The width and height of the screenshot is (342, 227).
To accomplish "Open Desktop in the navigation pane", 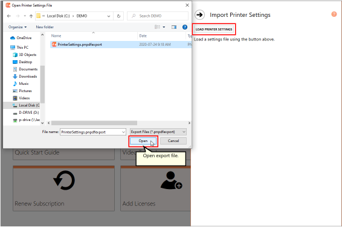I will click(x=22, y=62).
